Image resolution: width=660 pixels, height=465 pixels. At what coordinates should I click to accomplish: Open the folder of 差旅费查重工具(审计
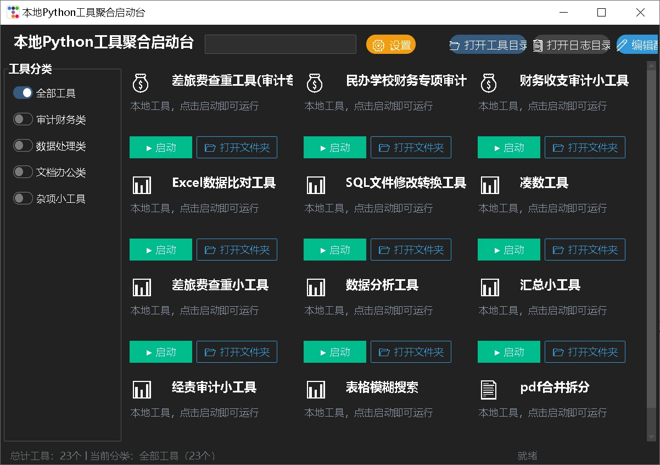[237, 147]
